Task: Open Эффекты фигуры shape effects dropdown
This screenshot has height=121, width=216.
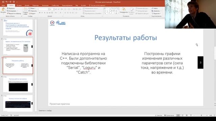Action: click(142, 13)
